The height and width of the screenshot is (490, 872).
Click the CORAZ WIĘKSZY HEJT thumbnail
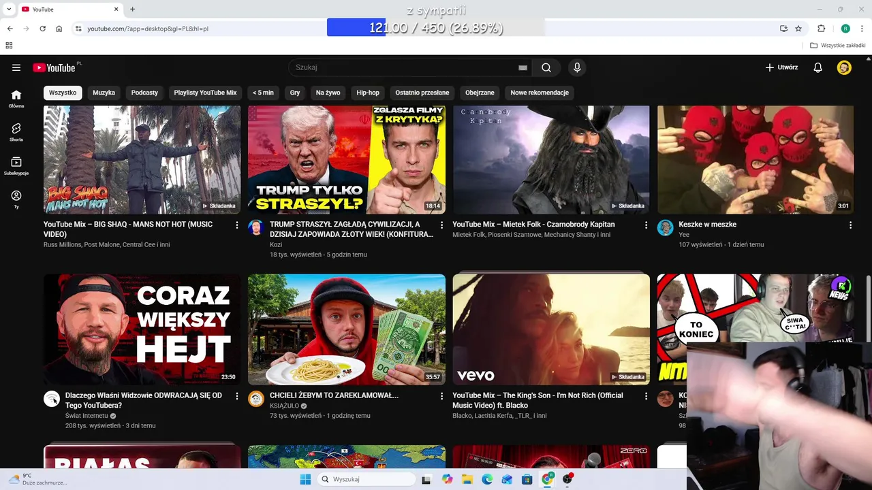[142, 329]
